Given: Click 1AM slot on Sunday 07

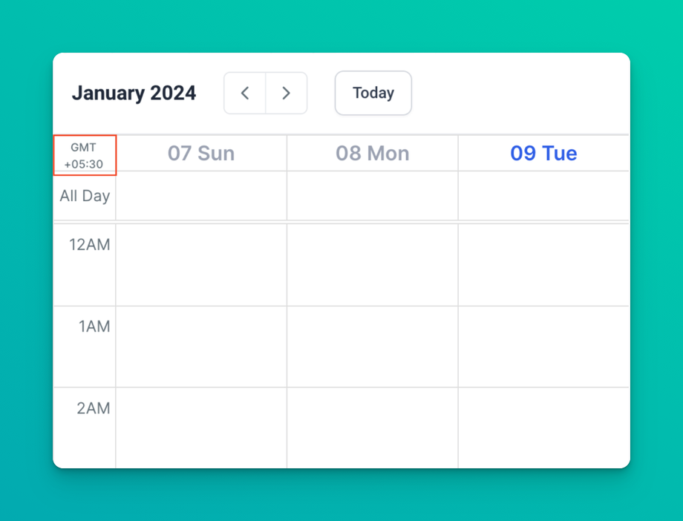Looking at the screenshot, I should 201,347.
